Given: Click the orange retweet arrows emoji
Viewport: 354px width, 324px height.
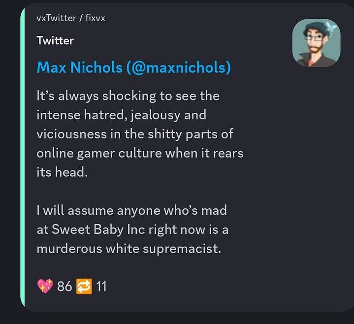Looking at the screenshot, I should click(x=84, y=286).
